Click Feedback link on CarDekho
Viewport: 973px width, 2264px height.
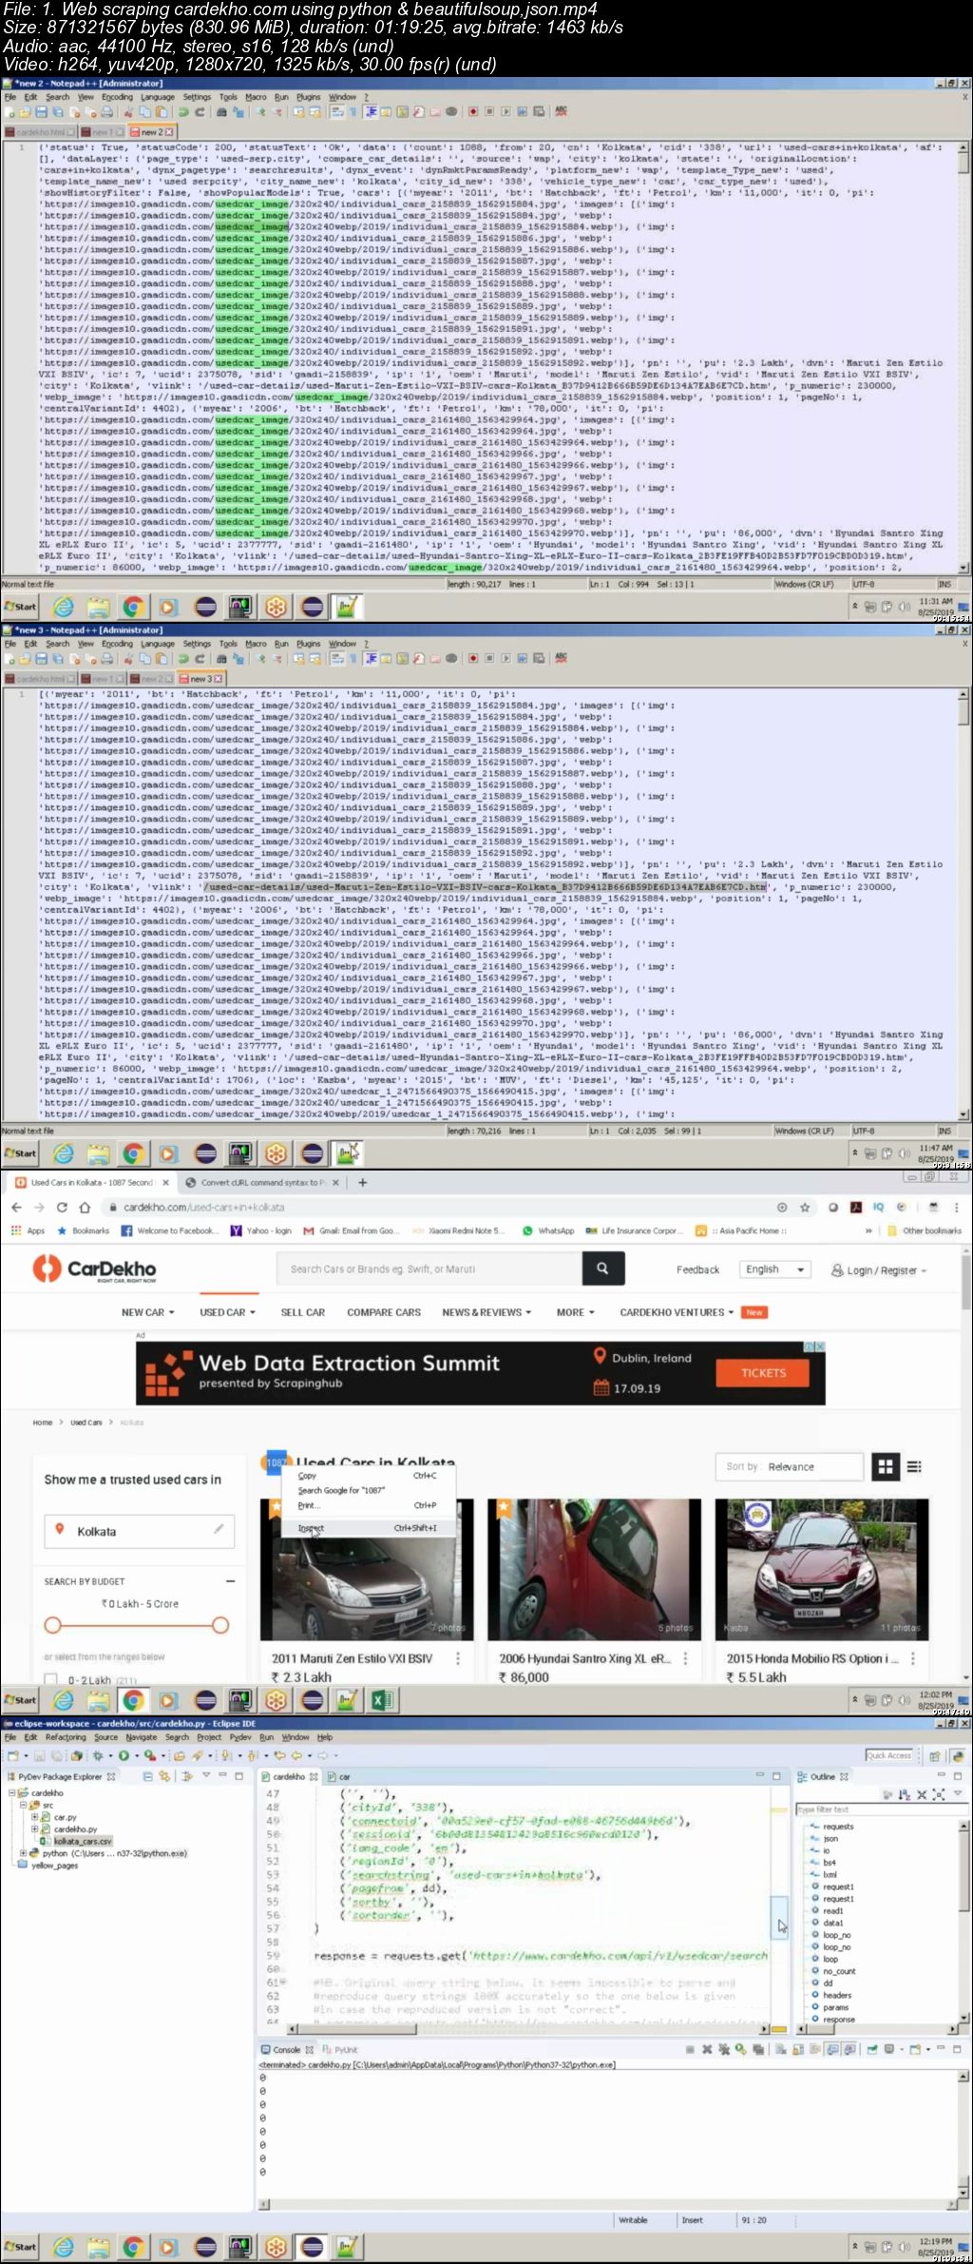[x=697, y=1270]
